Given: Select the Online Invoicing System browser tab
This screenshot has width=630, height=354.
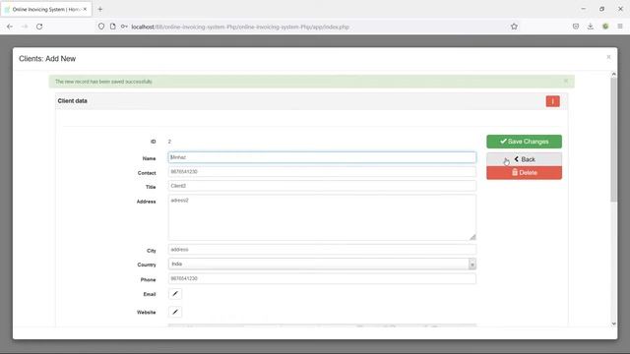Looking at the screenshot, I should (46, 9).
